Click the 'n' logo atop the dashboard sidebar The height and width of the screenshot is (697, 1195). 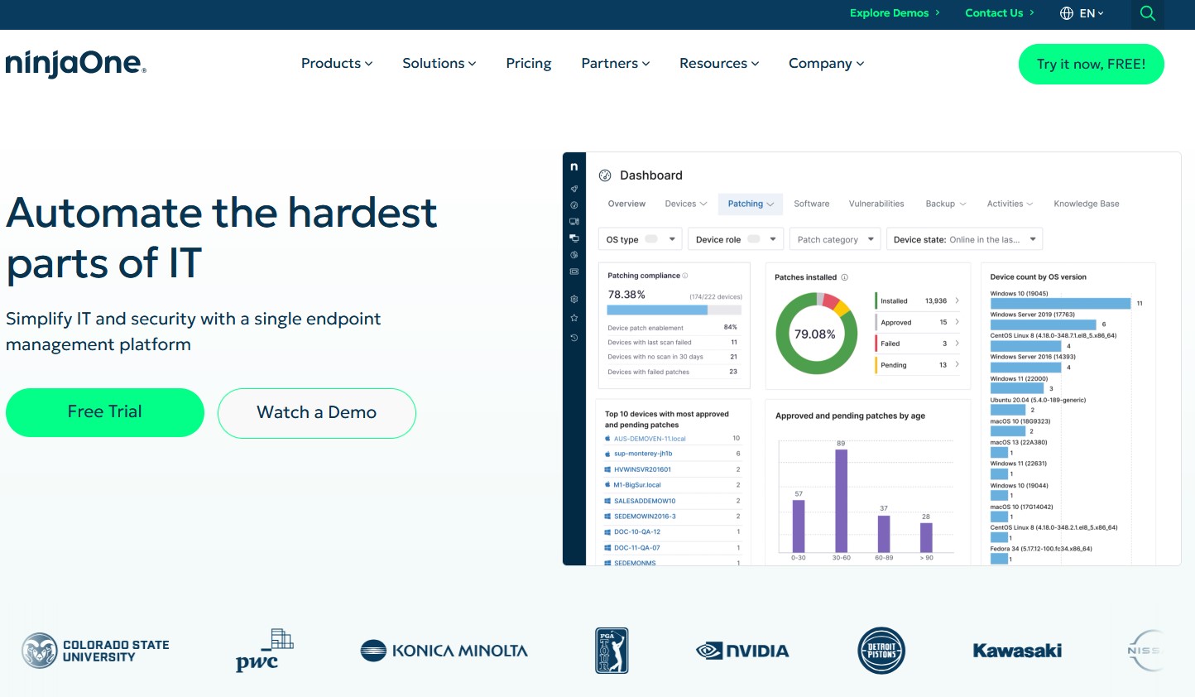[574, 166]
